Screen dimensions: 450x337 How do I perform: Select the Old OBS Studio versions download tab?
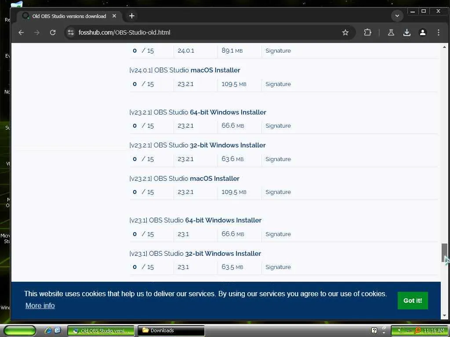click(69, 16)
